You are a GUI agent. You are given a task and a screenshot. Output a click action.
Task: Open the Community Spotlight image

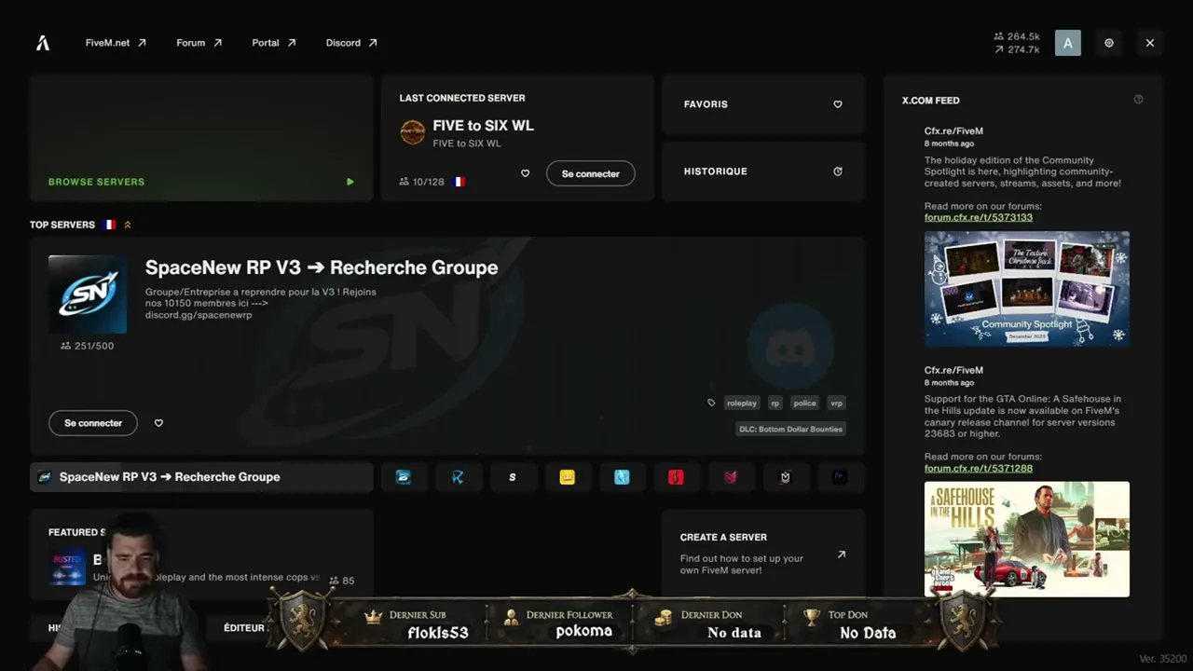click(x=1027, y=289)
